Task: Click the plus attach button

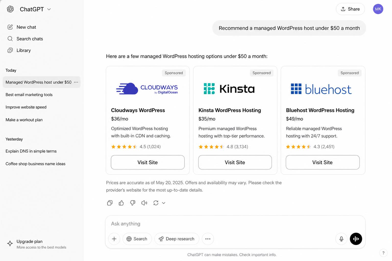Action: 114,239
